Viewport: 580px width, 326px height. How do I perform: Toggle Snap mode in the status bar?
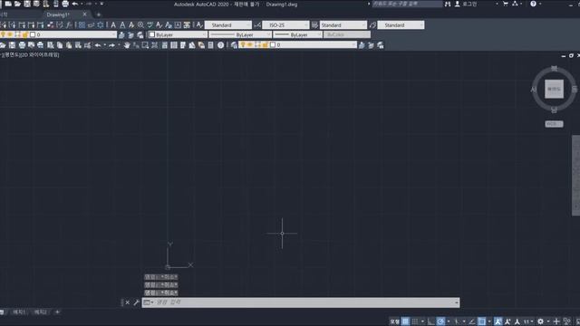(415, 321)
